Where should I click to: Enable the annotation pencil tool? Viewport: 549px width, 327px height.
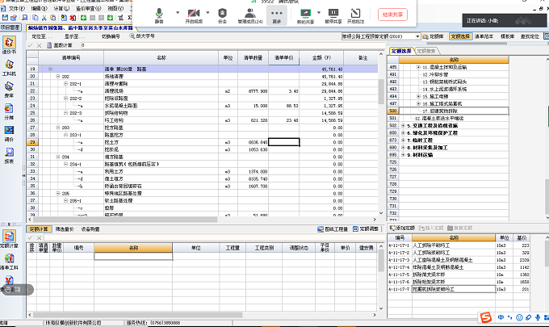355,16
